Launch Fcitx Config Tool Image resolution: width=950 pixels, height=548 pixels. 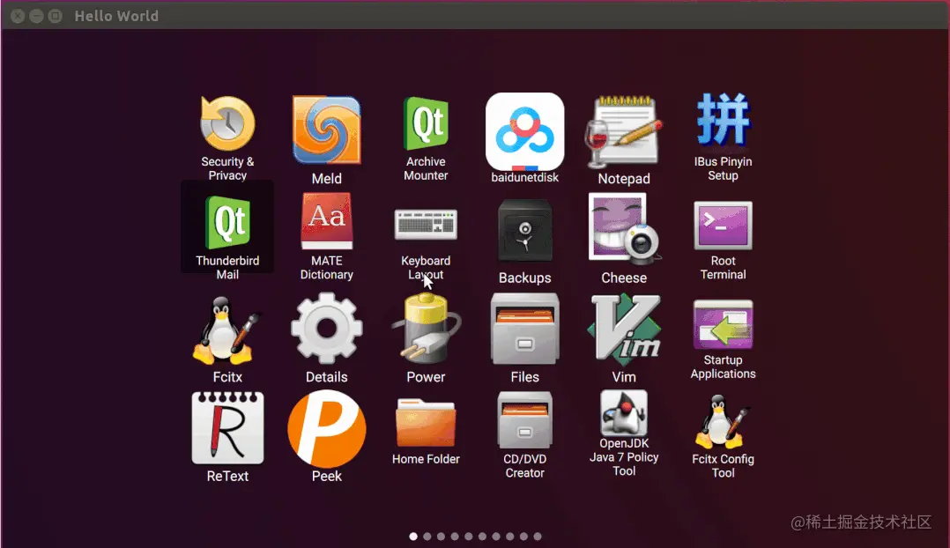(723, 421)
